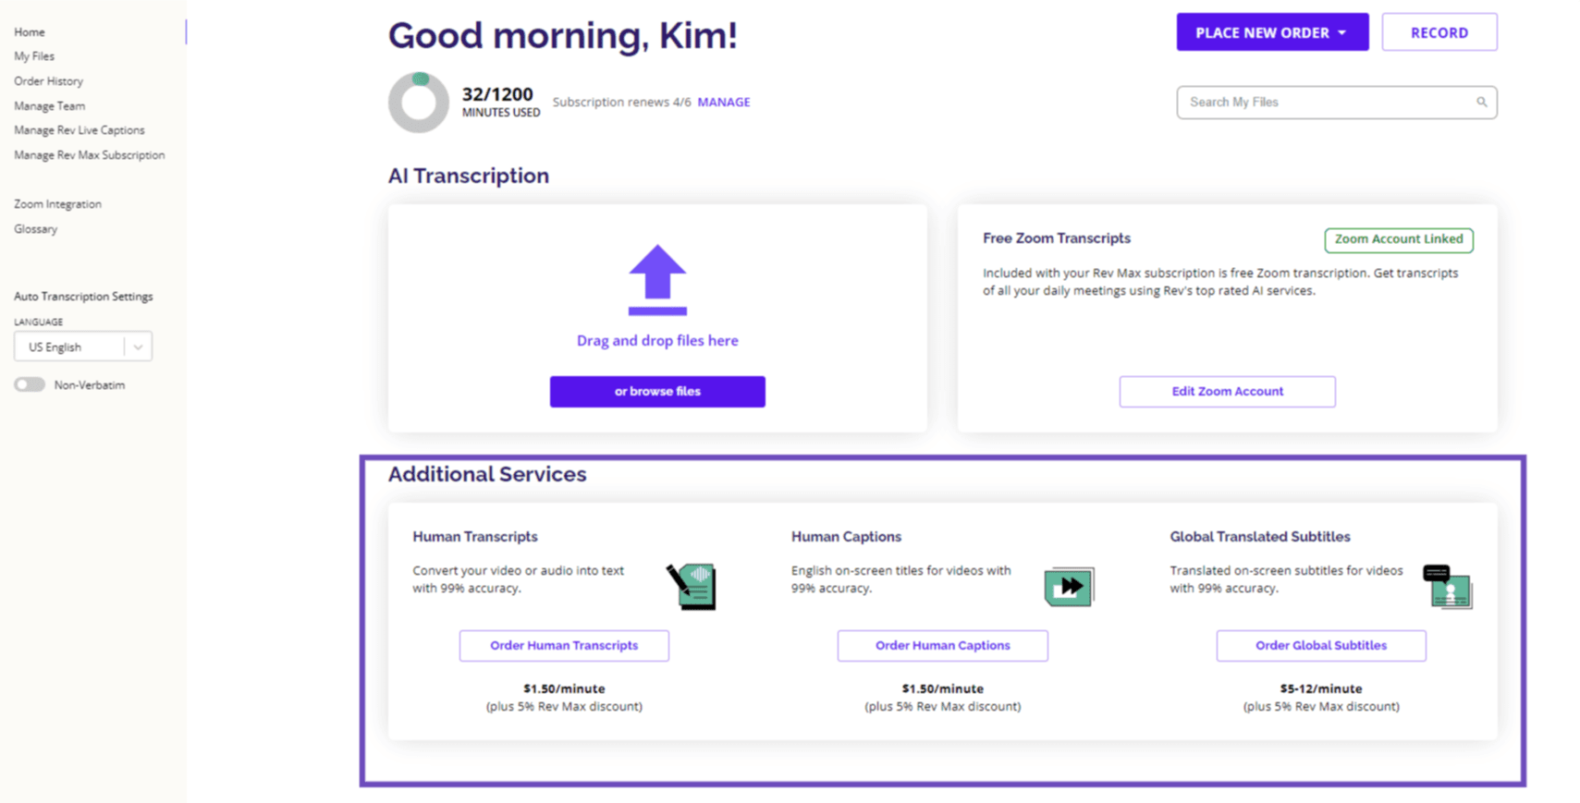
Task: Go to Order History
Action: pyautogui.click(x=48, y=81)
